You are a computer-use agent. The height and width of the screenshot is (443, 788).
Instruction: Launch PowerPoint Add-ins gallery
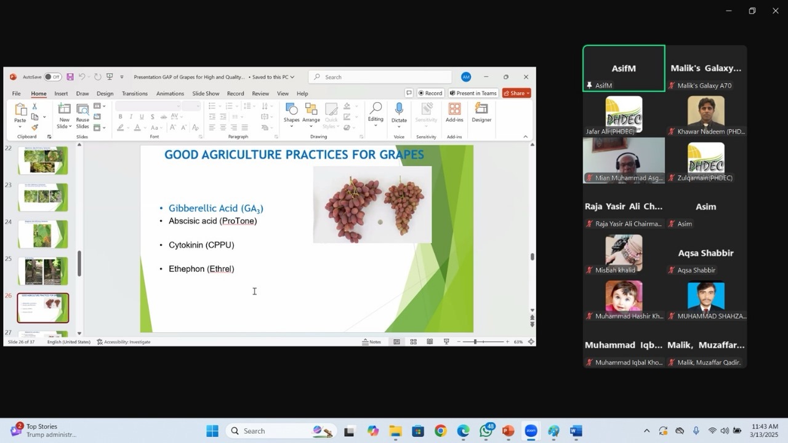pyautogui.click(x=454, y=117)
